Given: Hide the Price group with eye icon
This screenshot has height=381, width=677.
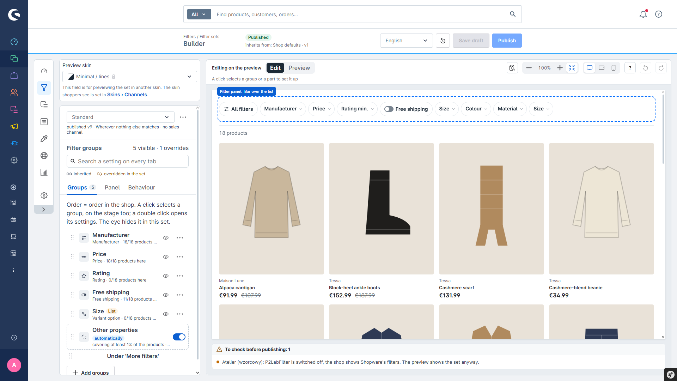Looking at the screenshot, I should [x=166, y=257].
